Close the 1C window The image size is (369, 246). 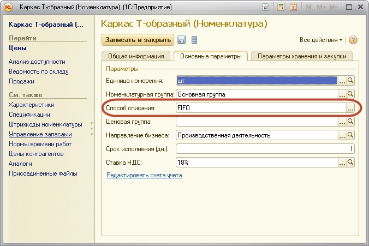coord(360,7)
